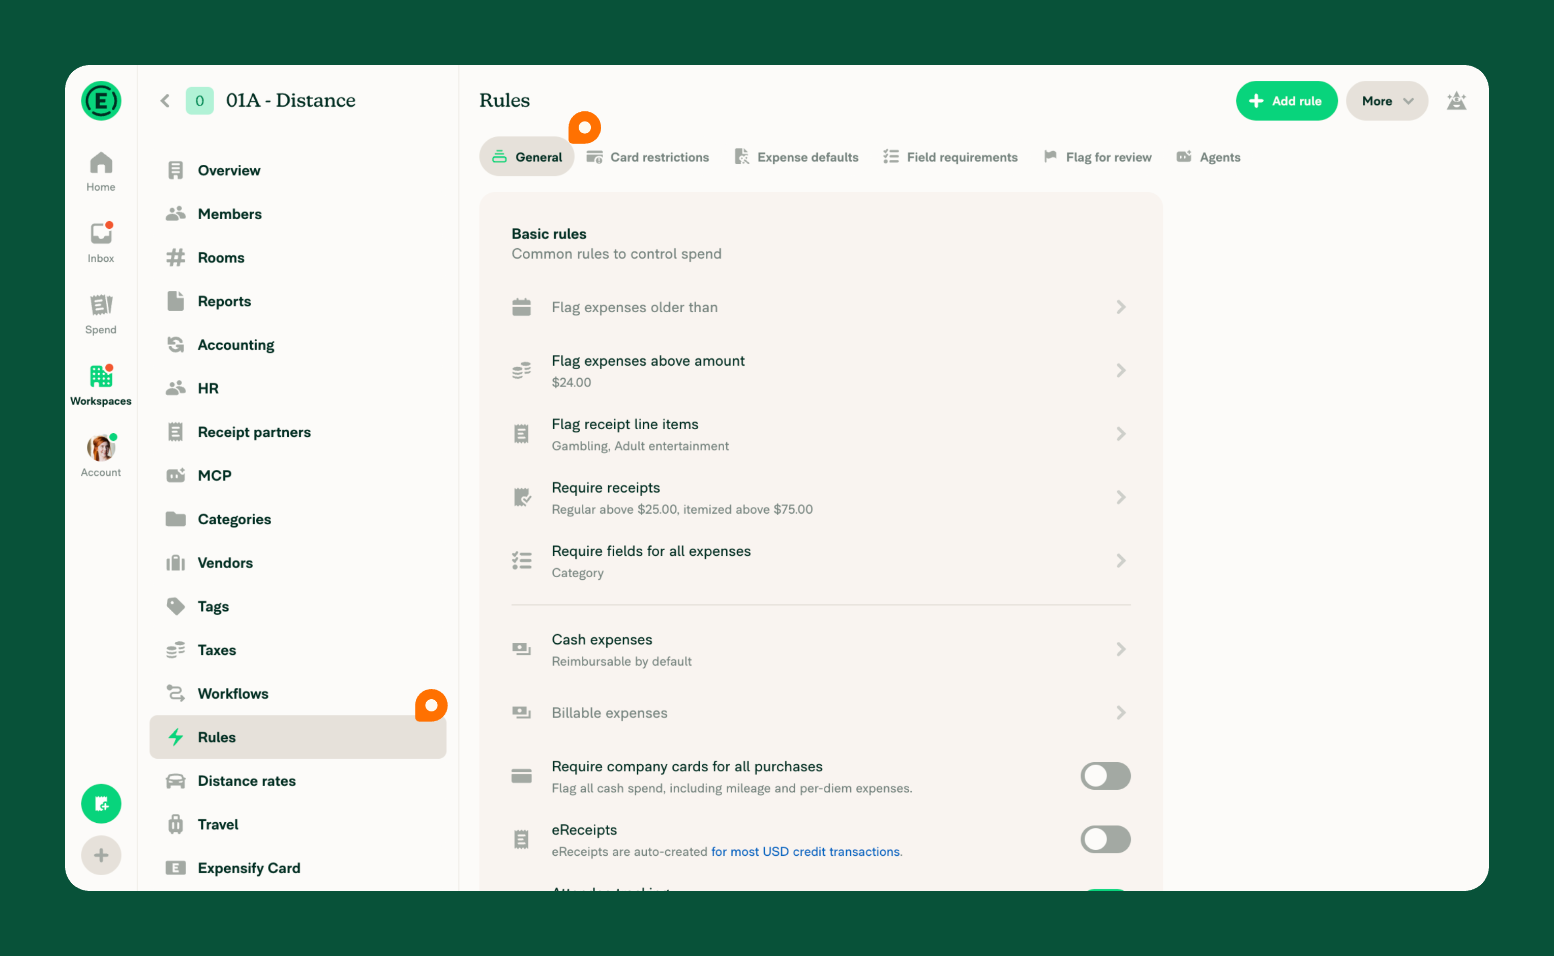Click the Distance rates car icon
This screenshot has width=1554, height=956.
click(x=176, y=781)
